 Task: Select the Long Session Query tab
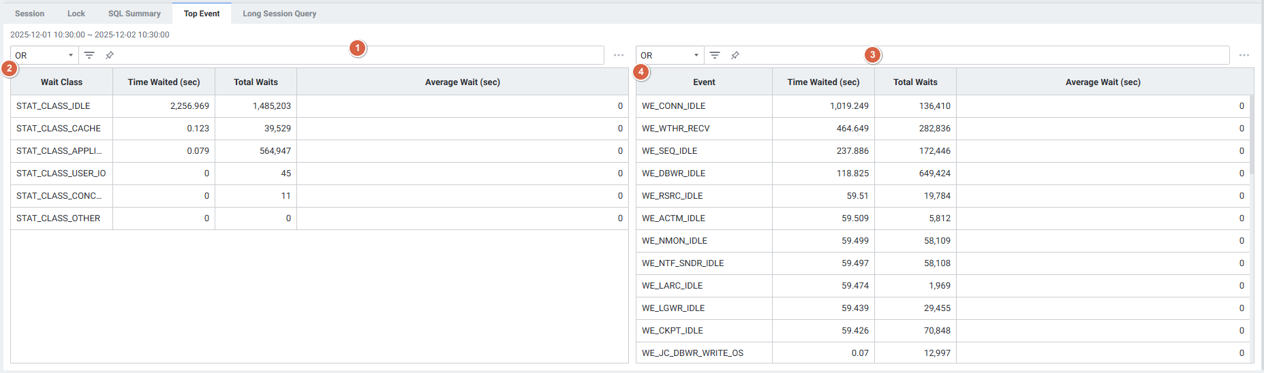[x=279, y=14]
